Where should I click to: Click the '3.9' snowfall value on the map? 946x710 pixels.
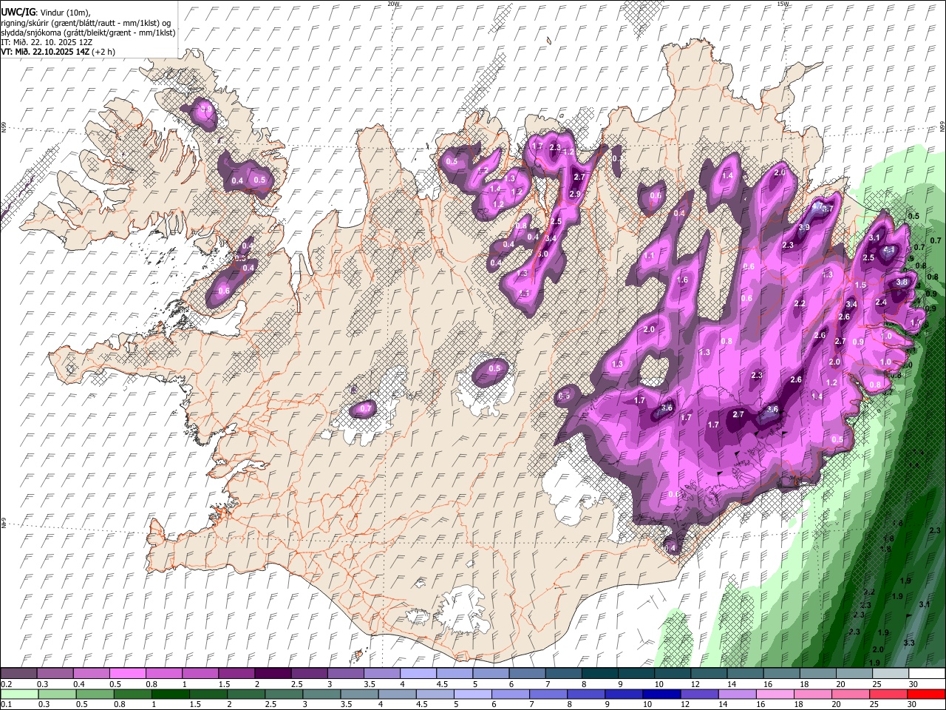pos(804,227)
